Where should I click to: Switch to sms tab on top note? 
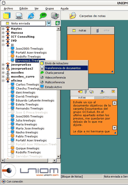pos(102,31)
